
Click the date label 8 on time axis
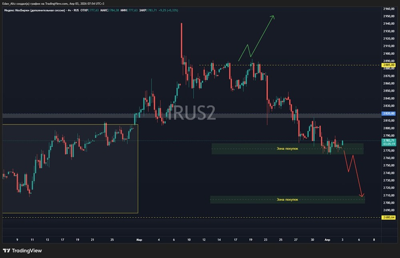[x=374, y=240]
